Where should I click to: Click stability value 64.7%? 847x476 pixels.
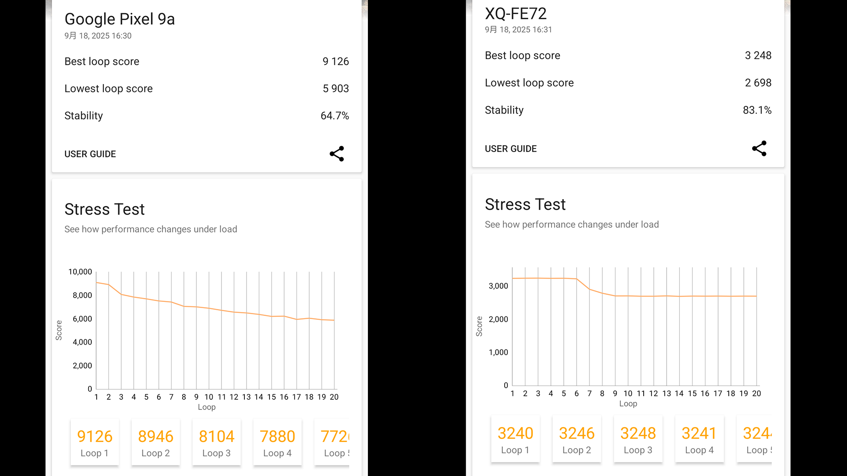point(335,115)
